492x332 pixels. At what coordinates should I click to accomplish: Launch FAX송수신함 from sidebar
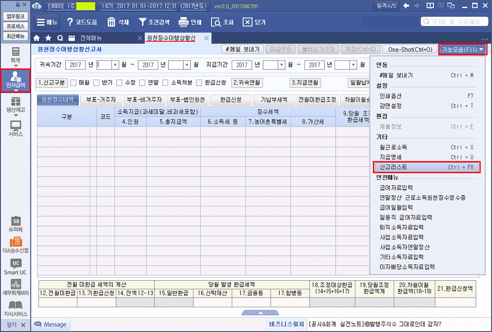tap(15, 244)
